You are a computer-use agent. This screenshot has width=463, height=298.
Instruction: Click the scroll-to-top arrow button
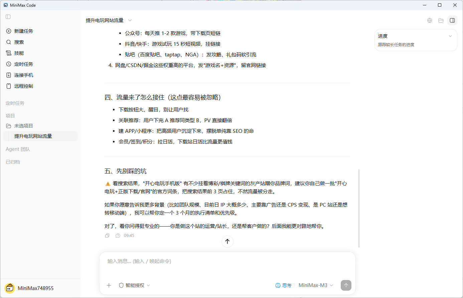227,242
